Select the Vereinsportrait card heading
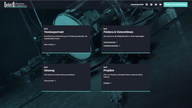 point(54,32)
